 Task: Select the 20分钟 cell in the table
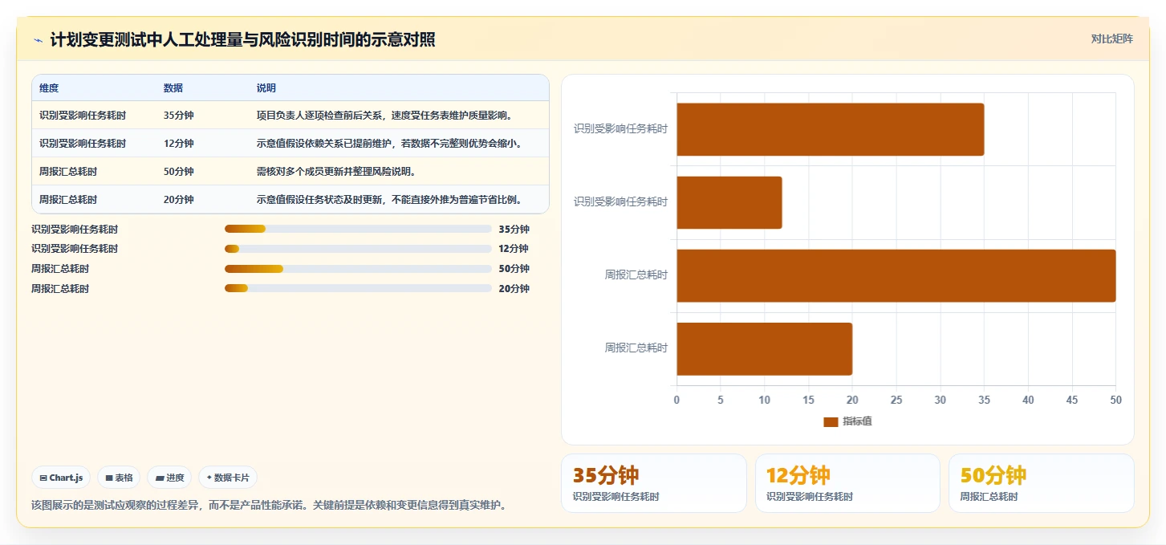click(178, 200)
